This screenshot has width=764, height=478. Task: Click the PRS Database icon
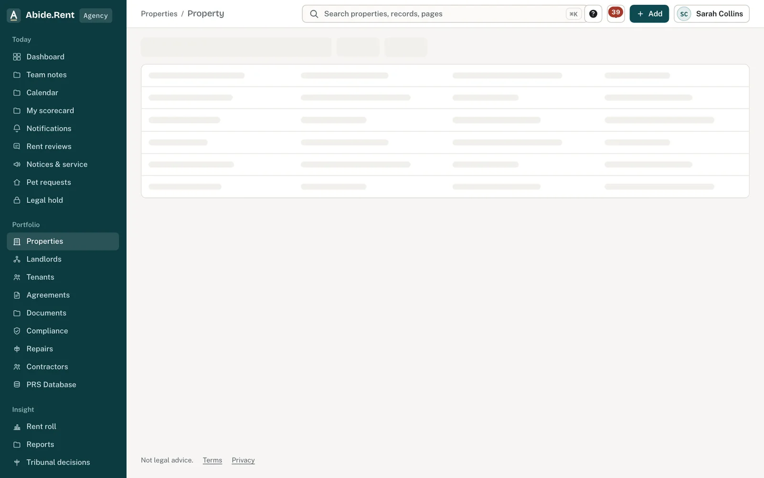(17, 385)
